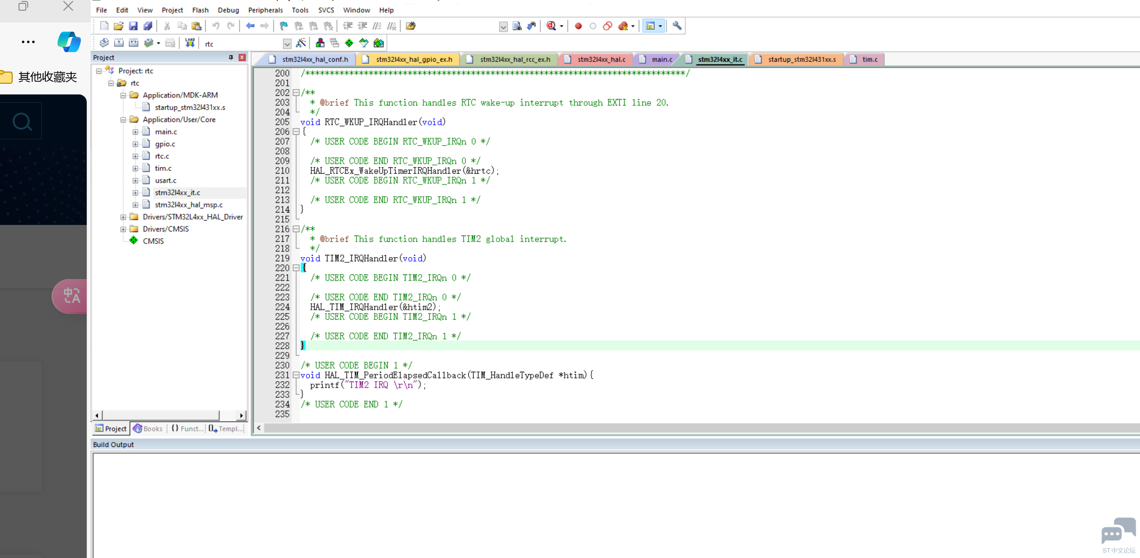Open the find text combo box dropdown
Screen dimensions: 1140x558
503,27
